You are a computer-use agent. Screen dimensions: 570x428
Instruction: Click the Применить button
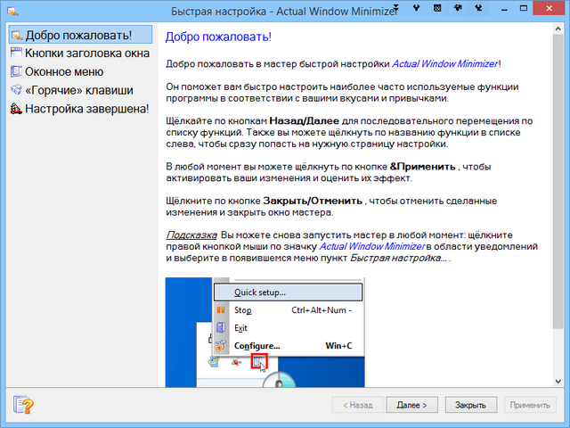(531, 405)
